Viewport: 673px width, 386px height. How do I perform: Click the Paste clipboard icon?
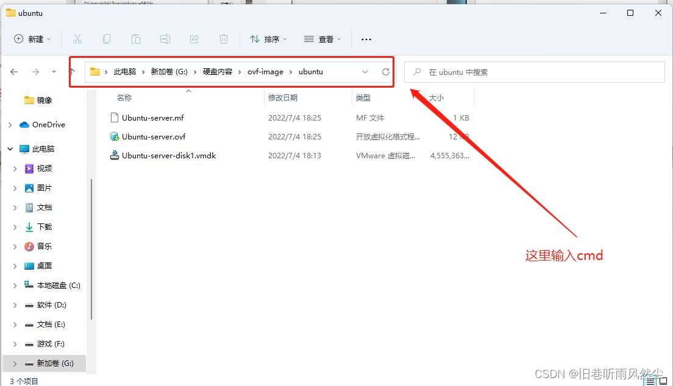tap(136, 39)
